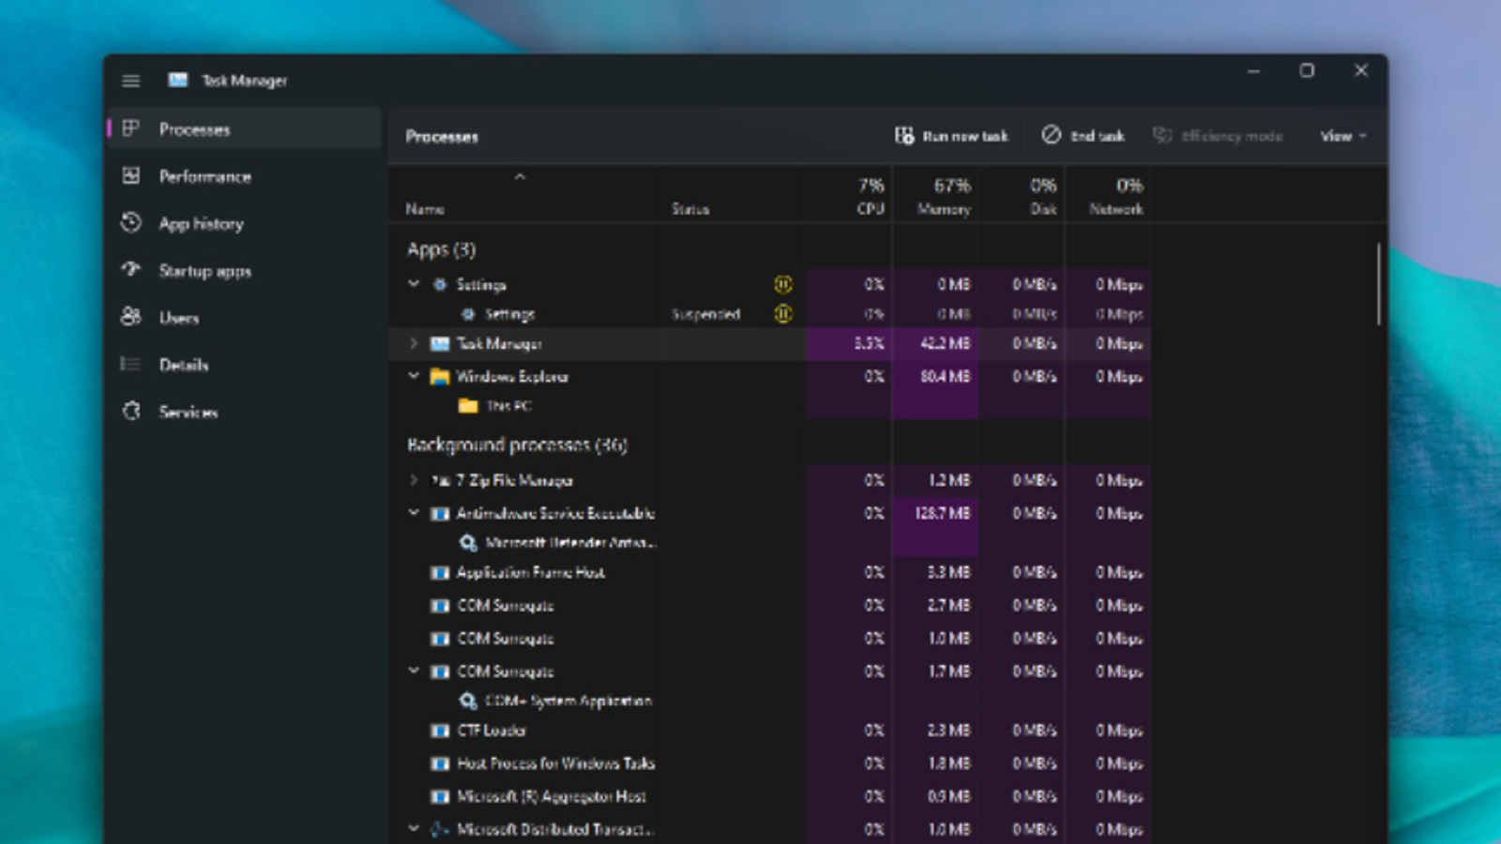Click the pause icon on the top-level Settings row
Viewport: 1501px width, 844px height.
[783, 284]
